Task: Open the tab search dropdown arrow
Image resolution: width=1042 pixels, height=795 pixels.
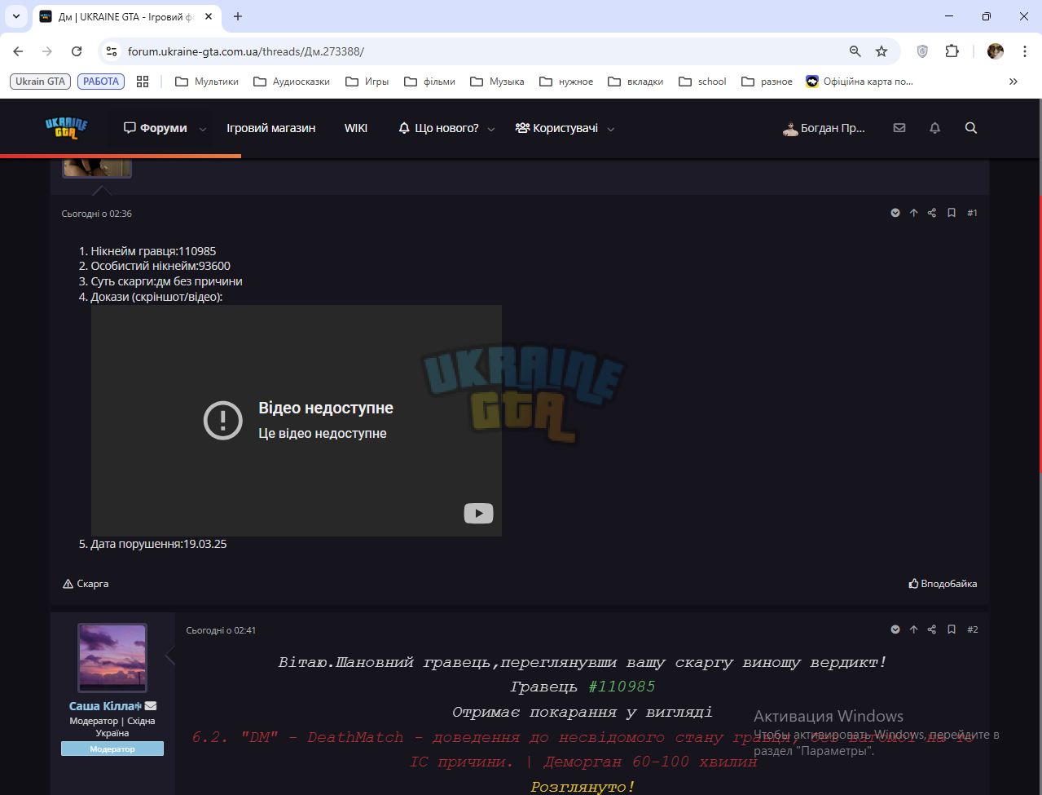Action: [x=15, y=16]
